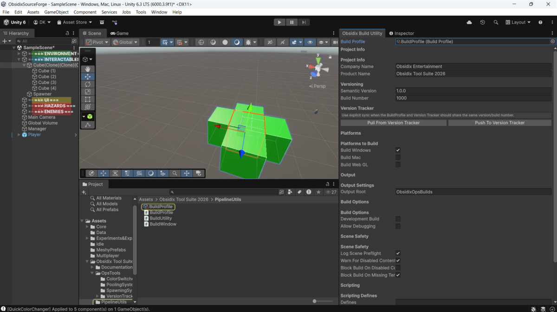Open the Version Control branch icon
The width and height of the screenshot is (557, 312).
pos(115,22)
